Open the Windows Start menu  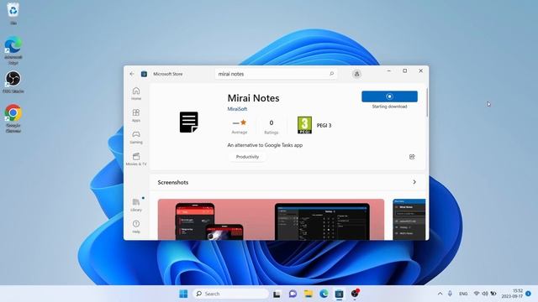[x=183, y=294]
